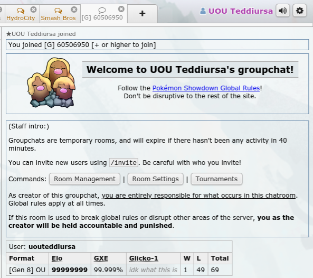Image resolution: width=313 pixels, height=278 pixels.
Task: Close the [G] 60506950 tab
Action: click(121, 9)
